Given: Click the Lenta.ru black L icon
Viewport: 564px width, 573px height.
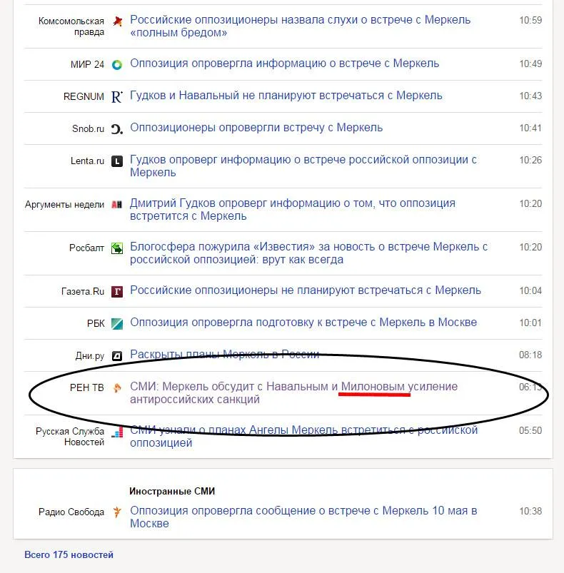Looking at the screenshot, I should [x=117, y=161].
